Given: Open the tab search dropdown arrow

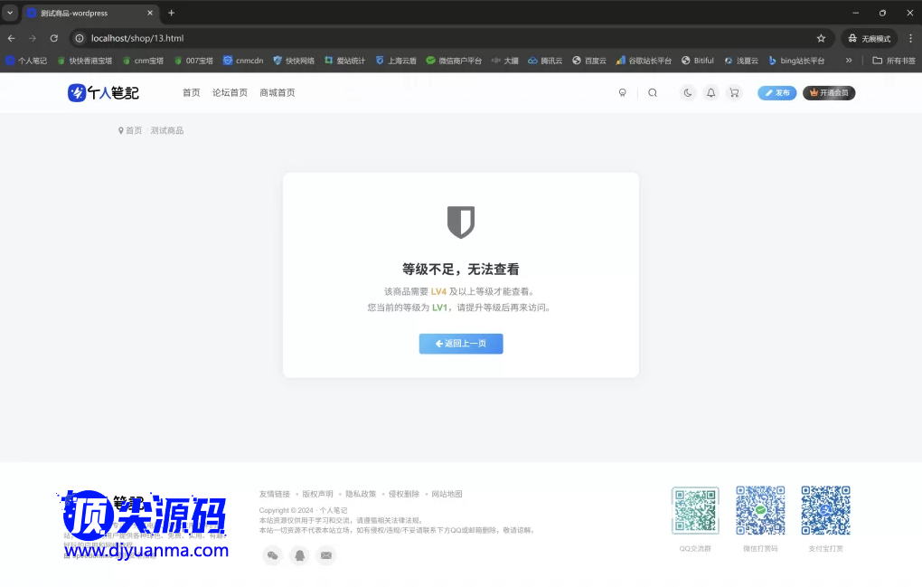Looking at the screenshot, I should click(x=10, y=13).
